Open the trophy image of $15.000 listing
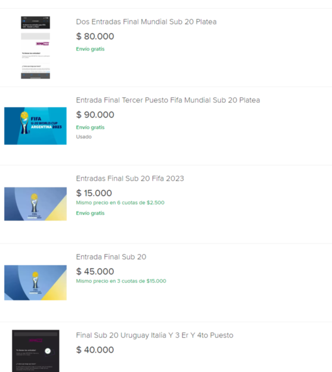 [x=36, y=204]
